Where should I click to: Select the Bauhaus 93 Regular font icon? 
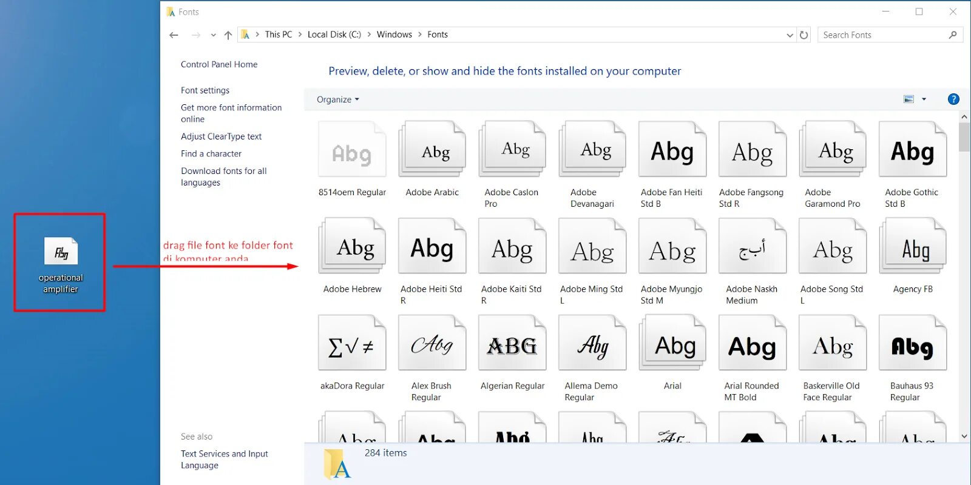[913, 343]
